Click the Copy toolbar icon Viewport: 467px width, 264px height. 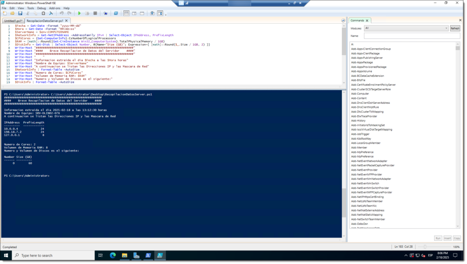pyautogui.click(x=36, y=13)
